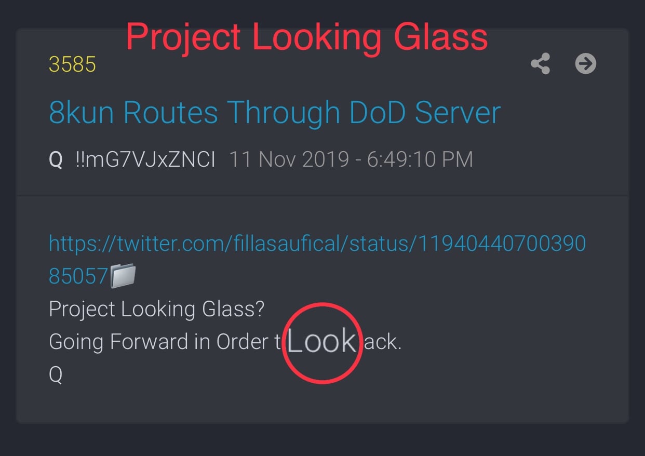Open the '8kun Routes Through DoD Server' title
Screen dimensions: 645x456
[x=275, y=113]
